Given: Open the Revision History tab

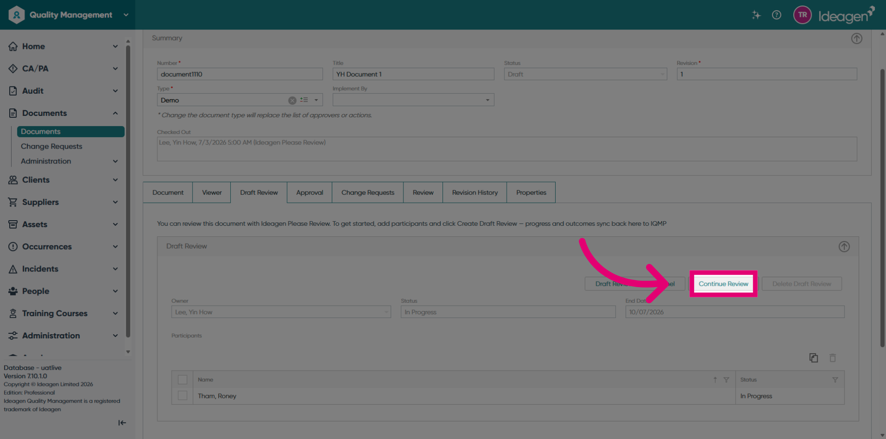Looking at the screenshot, I should [475, 192].
